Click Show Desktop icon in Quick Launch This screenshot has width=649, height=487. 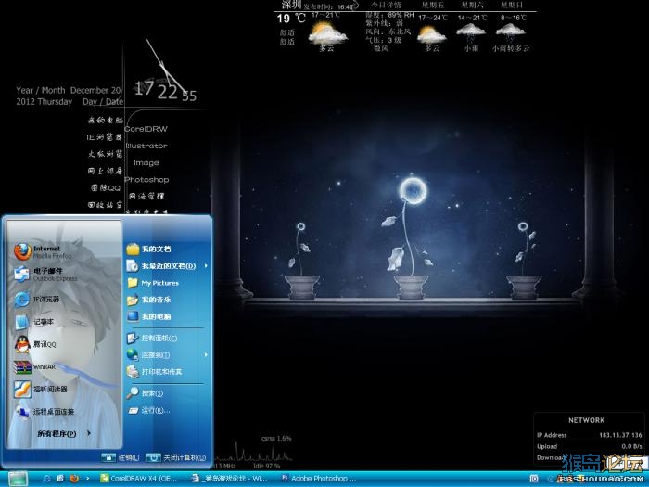pos(60,479)
